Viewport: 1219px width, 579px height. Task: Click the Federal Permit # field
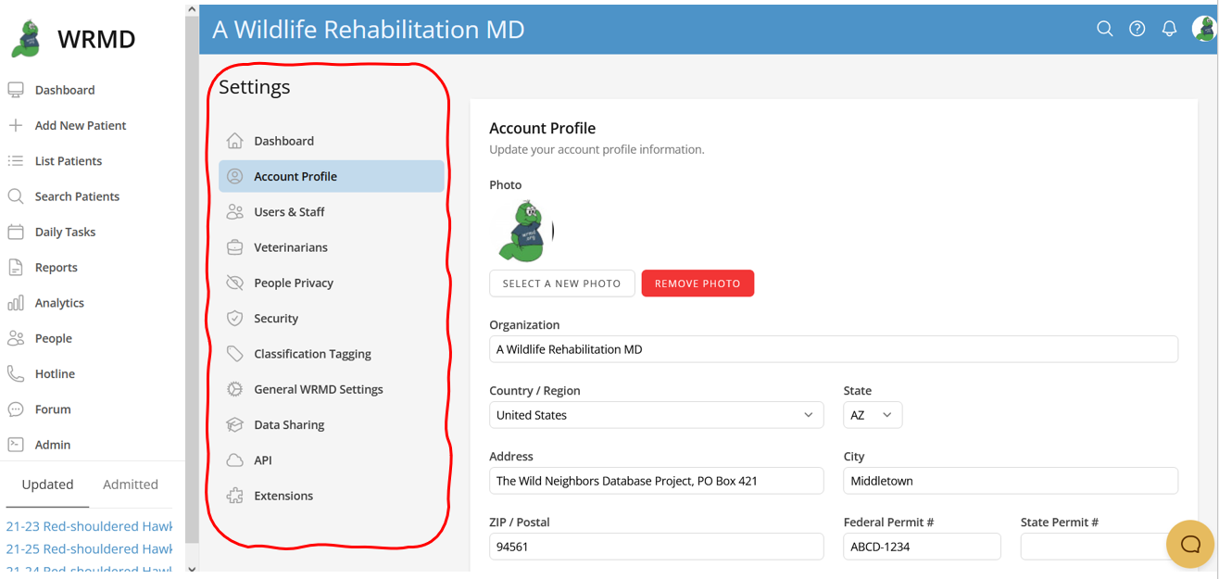(x=922, y=547)
